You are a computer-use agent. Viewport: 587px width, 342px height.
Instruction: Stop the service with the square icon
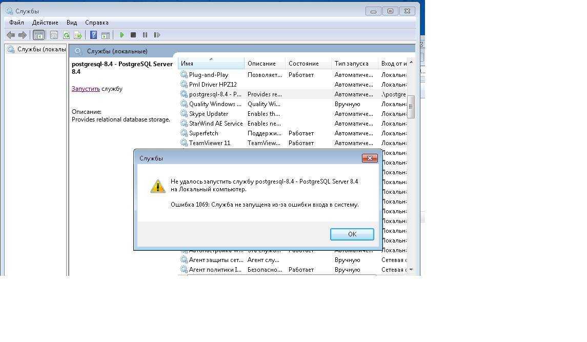coord(133,35)
